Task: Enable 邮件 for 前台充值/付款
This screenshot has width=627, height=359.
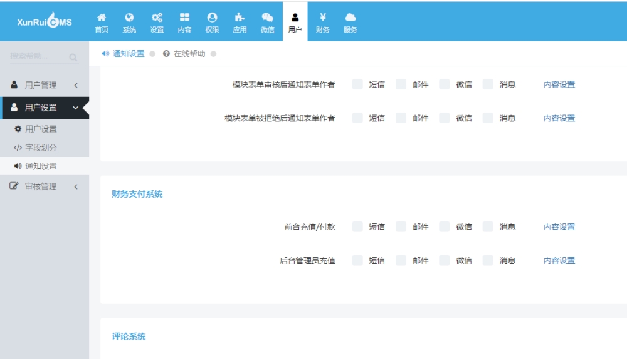Action: tap(401, 226)
